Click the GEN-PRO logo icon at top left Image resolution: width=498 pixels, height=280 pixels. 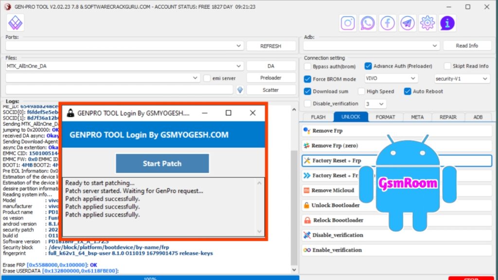tap(15, 22)
